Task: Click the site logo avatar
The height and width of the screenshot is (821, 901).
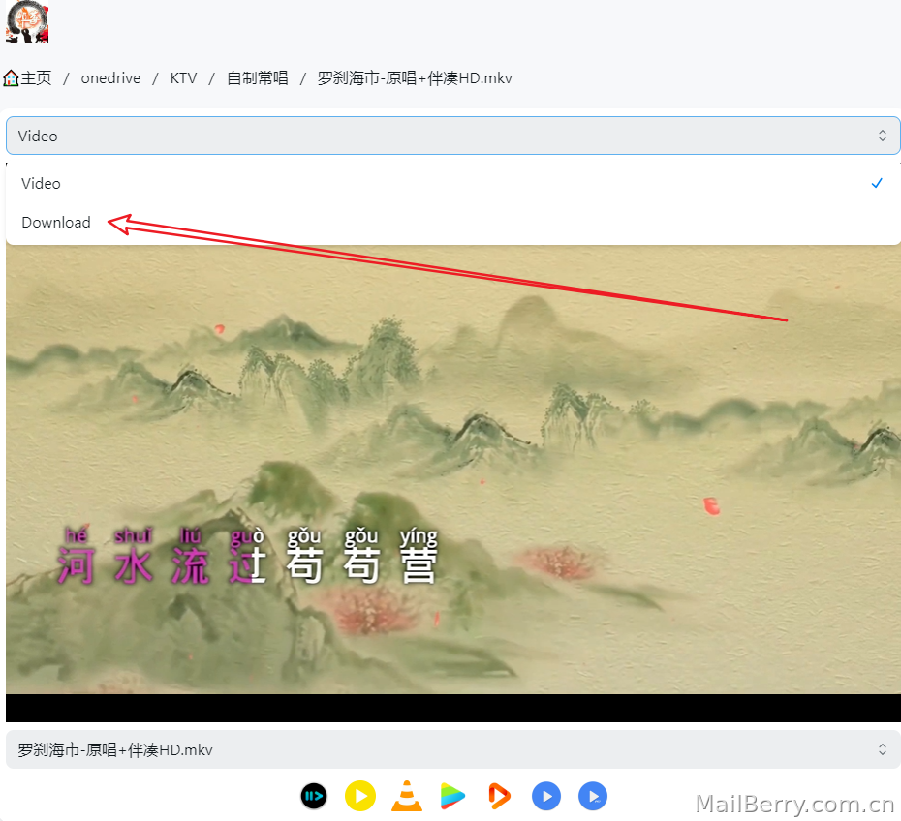Action: click(x=27, y=22)
